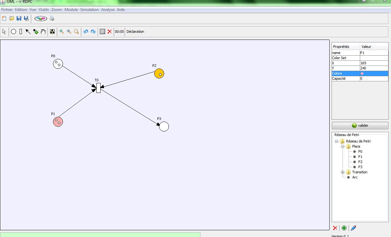Click the Déclaration button
391x237 pixels.
click(x=135, y=32)
